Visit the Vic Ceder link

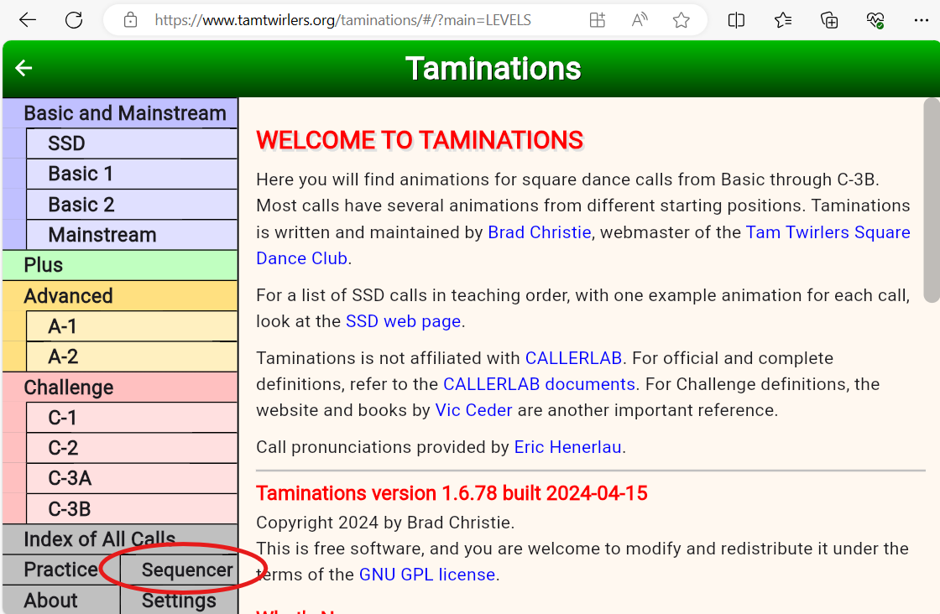(x=473, y=410)
